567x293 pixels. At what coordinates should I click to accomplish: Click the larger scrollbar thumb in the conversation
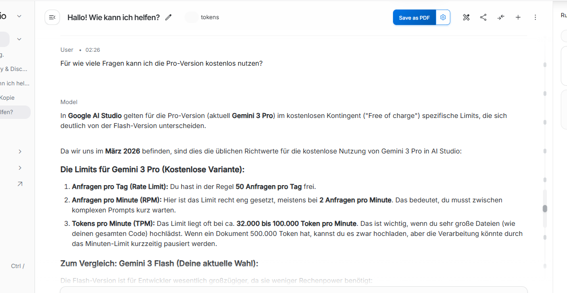(545, 209)
